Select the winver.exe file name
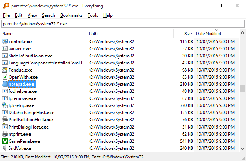 (19, 49)
